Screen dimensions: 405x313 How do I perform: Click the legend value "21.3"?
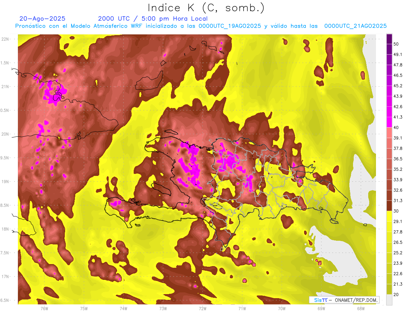398,284
